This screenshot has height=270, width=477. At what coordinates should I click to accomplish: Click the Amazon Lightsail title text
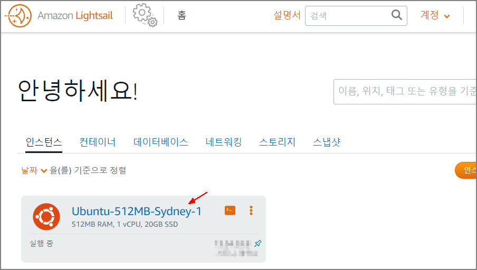tap(75, 15)
